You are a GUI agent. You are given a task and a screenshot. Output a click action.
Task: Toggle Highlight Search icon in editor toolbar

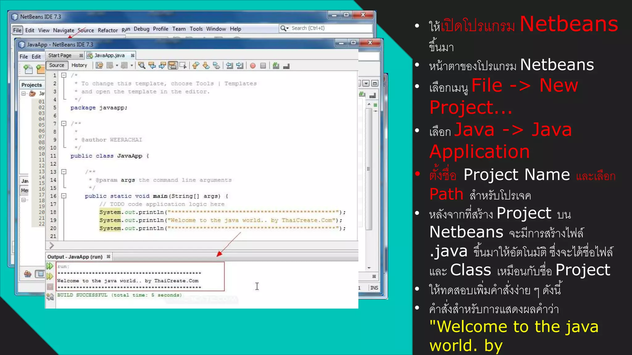point(173,65)
